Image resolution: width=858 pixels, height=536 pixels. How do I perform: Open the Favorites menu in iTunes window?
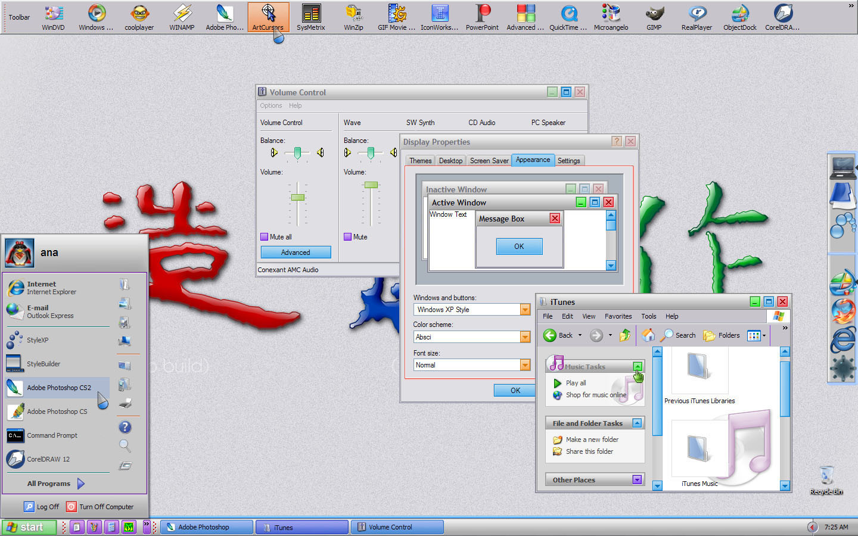pos(618,316)
